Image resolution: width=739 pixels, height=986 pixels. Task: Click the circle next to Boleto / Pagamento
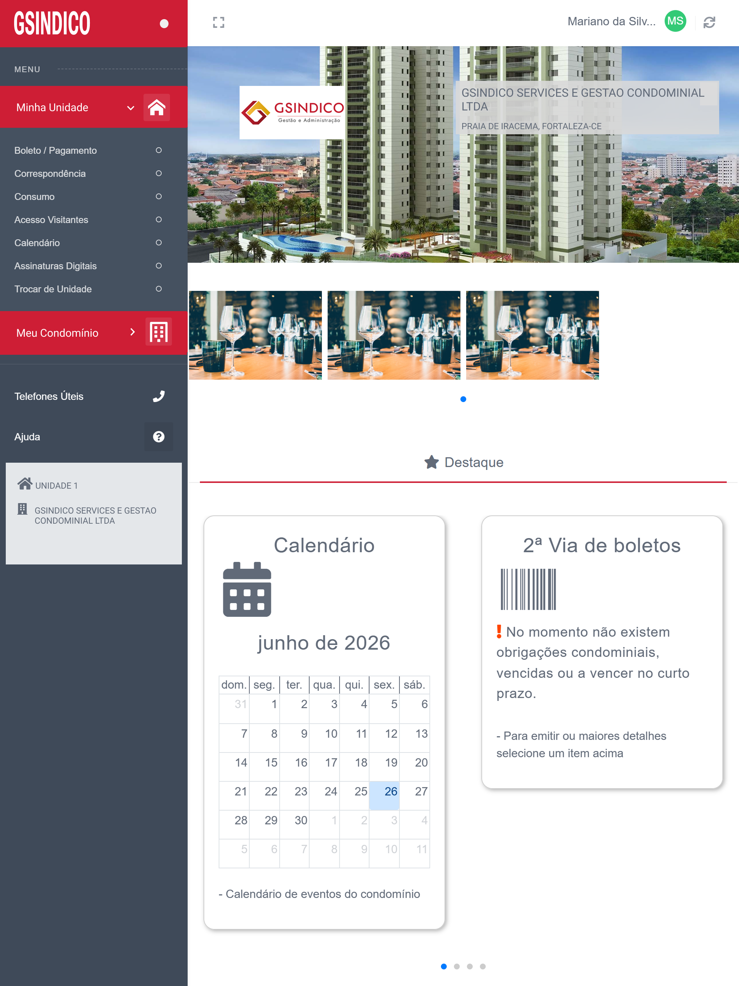pos(159,150)
